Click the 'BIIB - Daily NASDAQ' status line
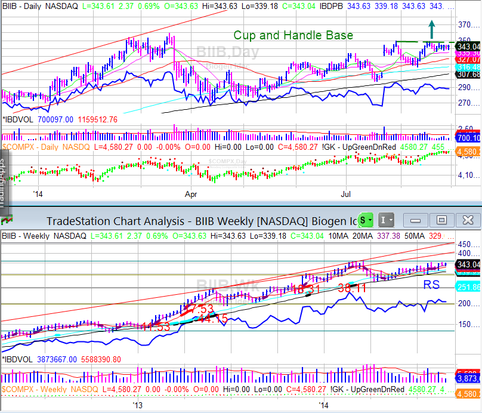 40,6
